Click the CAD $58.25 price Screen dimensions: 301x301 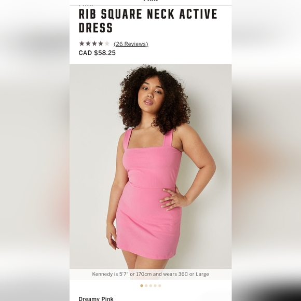tap(97, 53)
